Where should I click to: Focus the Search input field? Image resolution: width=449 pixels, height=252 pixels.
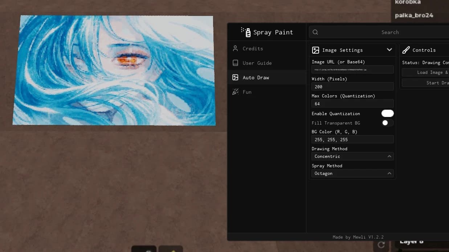tap(379, 32)
